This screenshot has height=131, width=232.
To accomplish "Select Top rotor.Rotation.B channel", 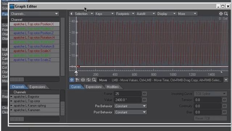I will tap(35, 46).
